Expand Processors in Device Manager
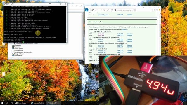187x105 pixels. 11,47
